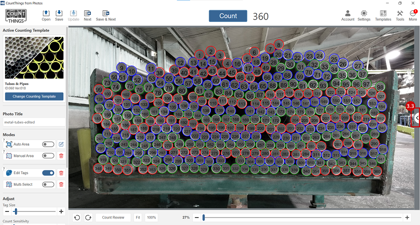Image resolution: width=420 pixels, height=225 pixels.
Task: Enable the Auto Area mode toggle
Action: [48, 144]
